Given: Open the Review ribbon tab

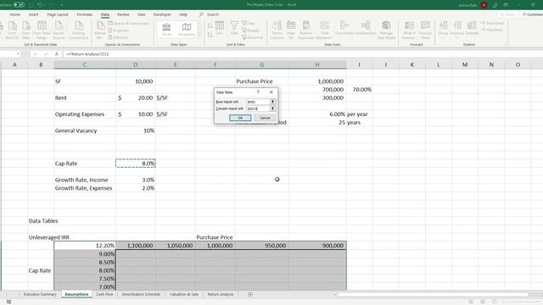Looking at the screenshot, I should point(123,14).
